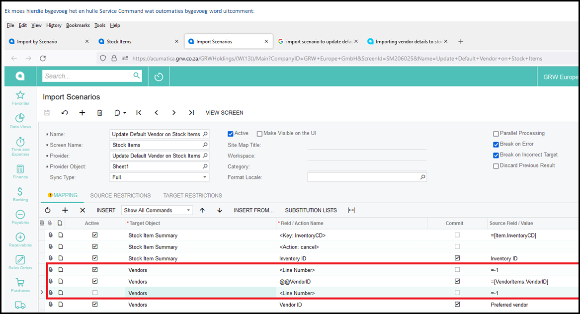580x314 pixels.
Task: Move the mapping row up with arrow
Action: (x=202, y=210)
